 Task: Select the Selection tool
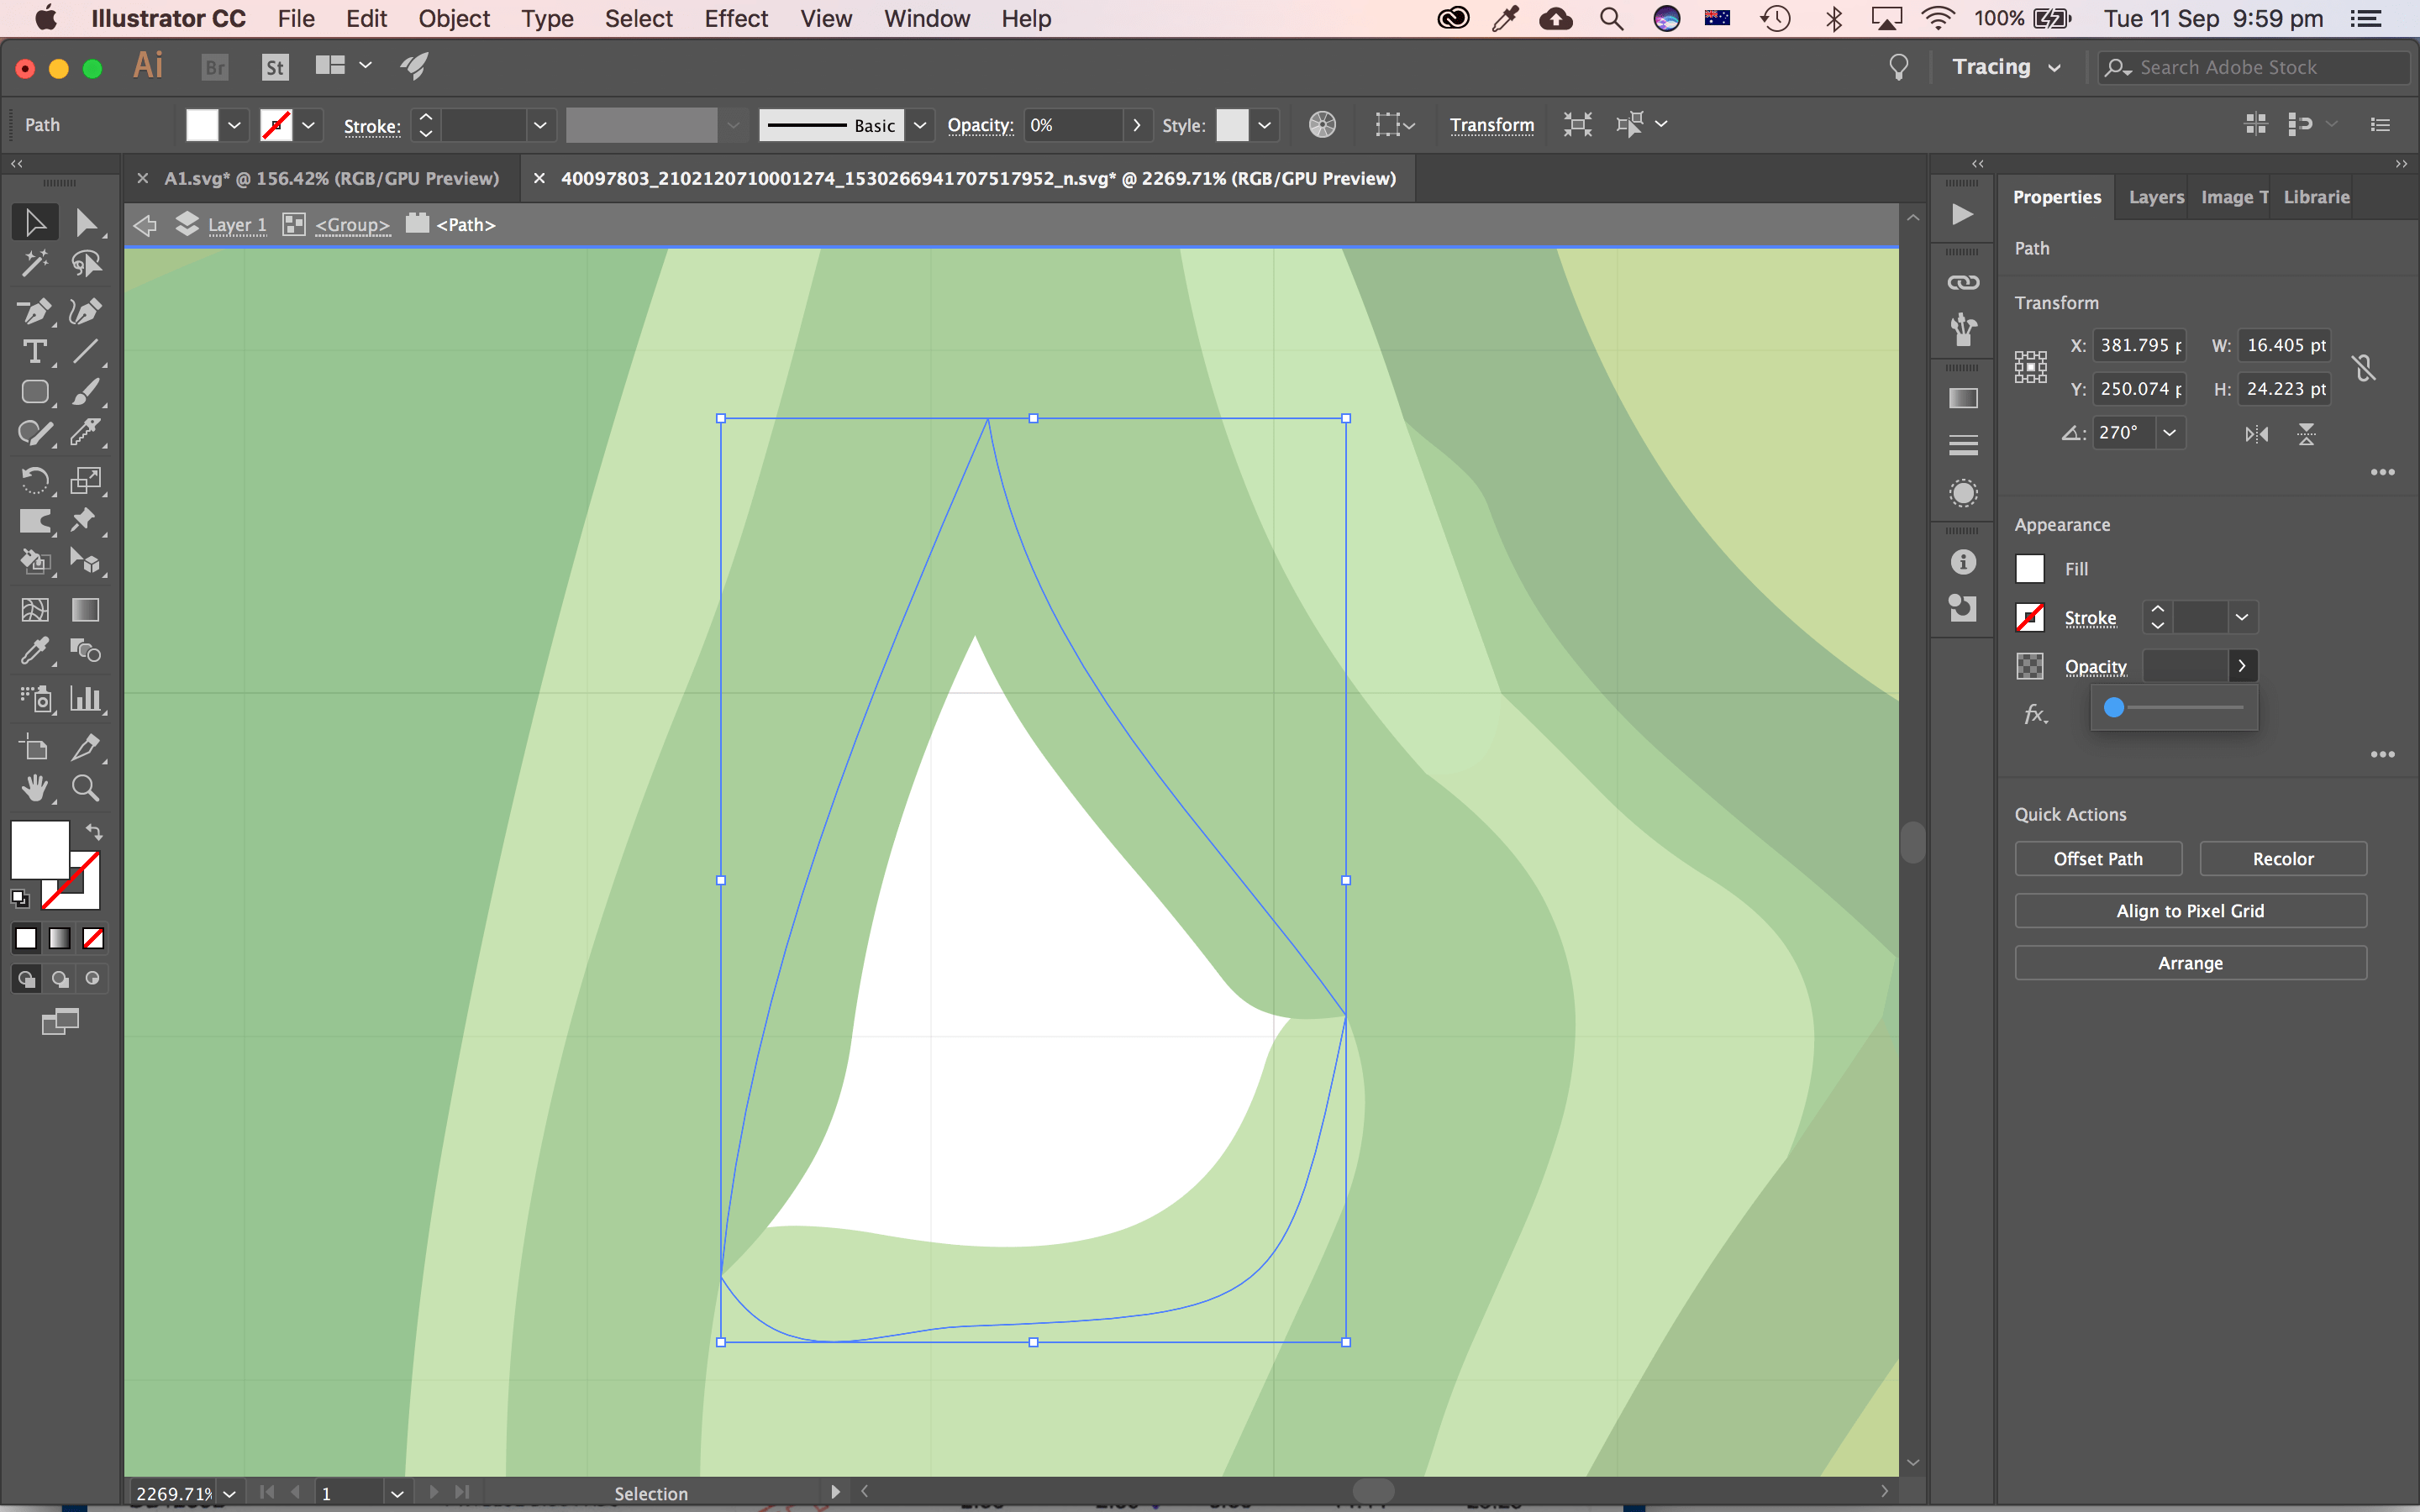pos(35,222)
